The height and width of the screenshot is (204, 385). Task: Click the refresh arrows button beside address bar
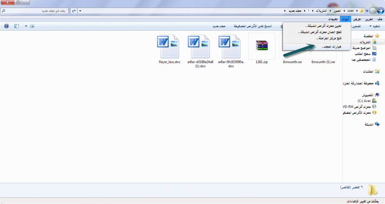73,11
